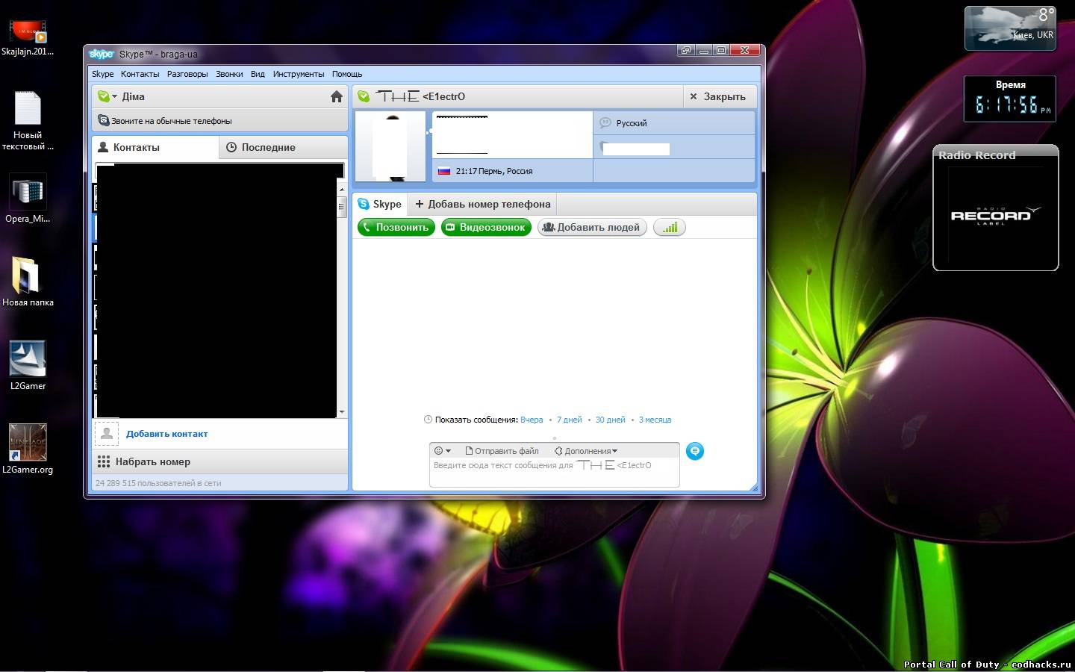Click the clock icon near Показать сообщения
This screenshot has width=1075, height=672.
point(428,420)
